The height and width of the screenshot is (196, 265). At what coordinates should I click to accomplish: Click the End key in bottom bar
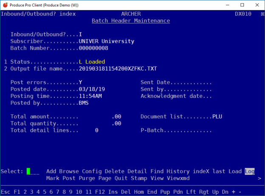point(152,192)
